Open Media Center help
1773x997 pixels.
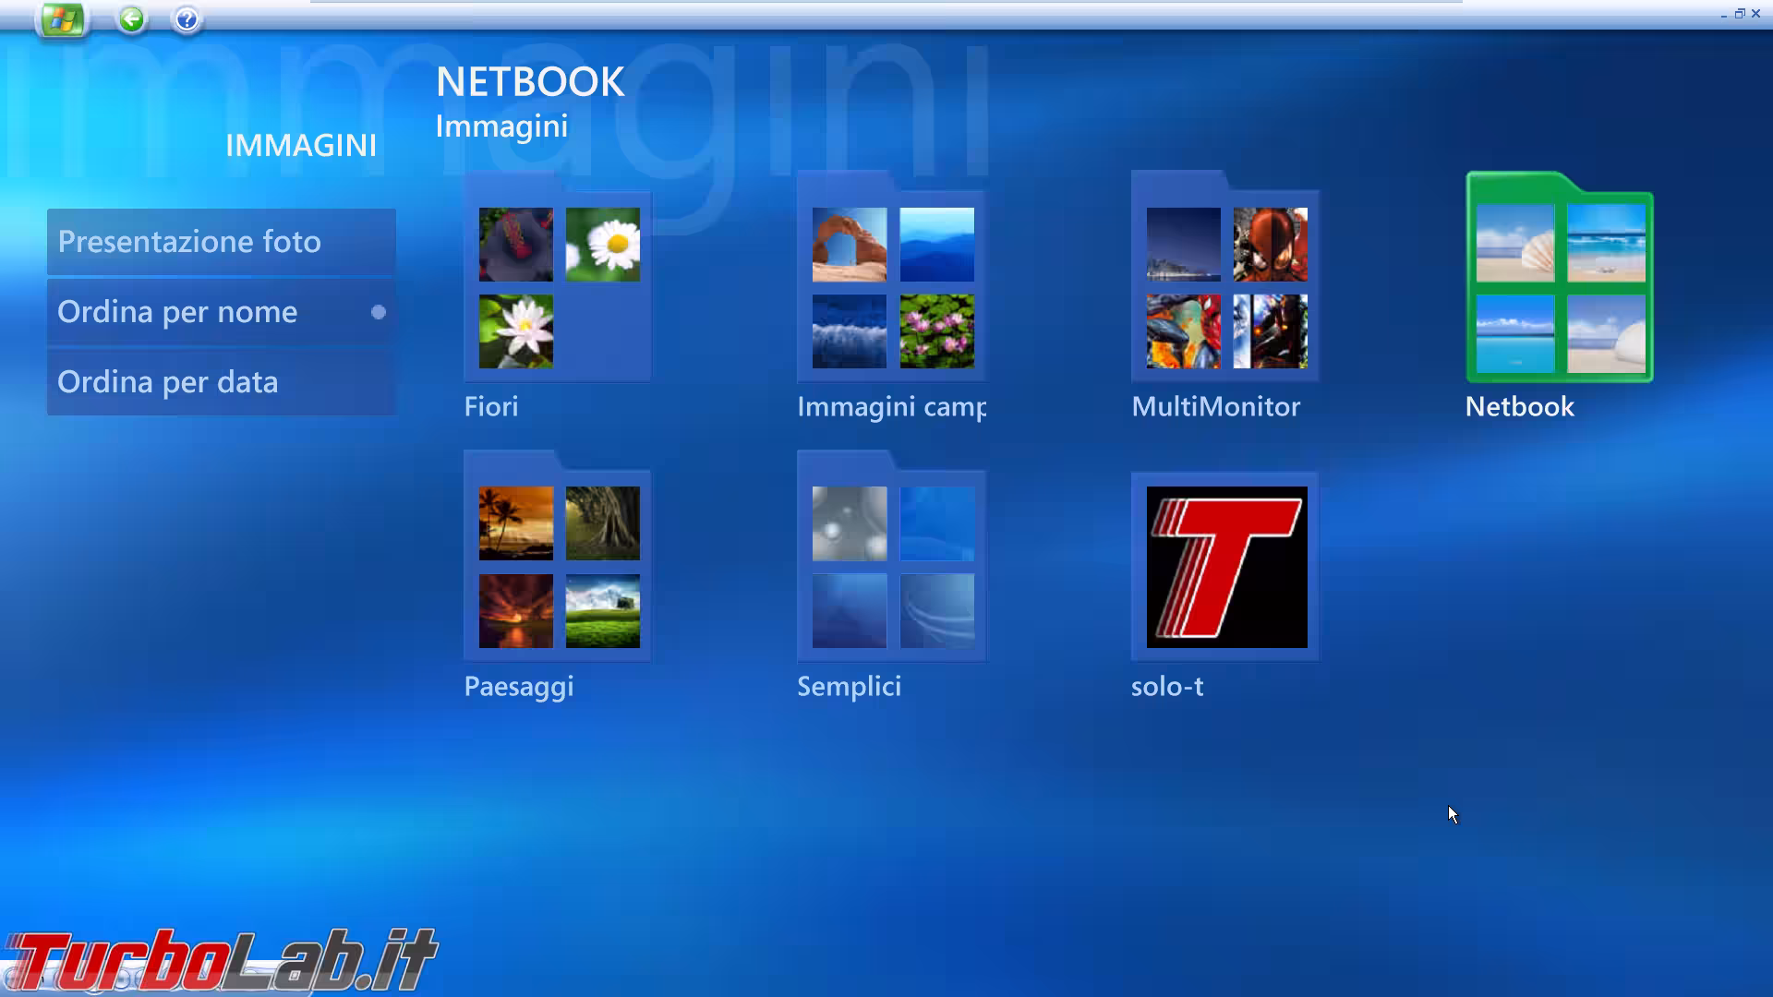pos(187,19)
